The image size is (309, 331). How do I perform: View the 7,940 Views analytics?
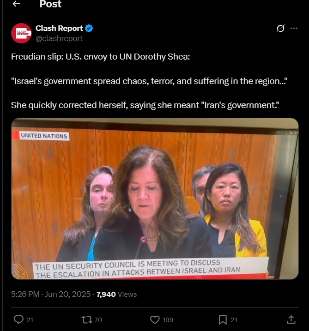pyautogui.click(x=116, y=294)
